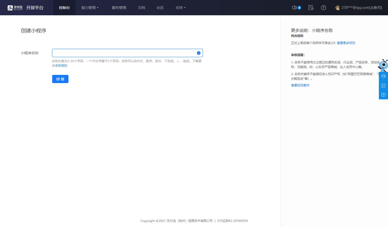Click the feedback edit icon in sidebar
This screenshot has height=227, width=388.
pyautogui.click(x=383, y=86)
